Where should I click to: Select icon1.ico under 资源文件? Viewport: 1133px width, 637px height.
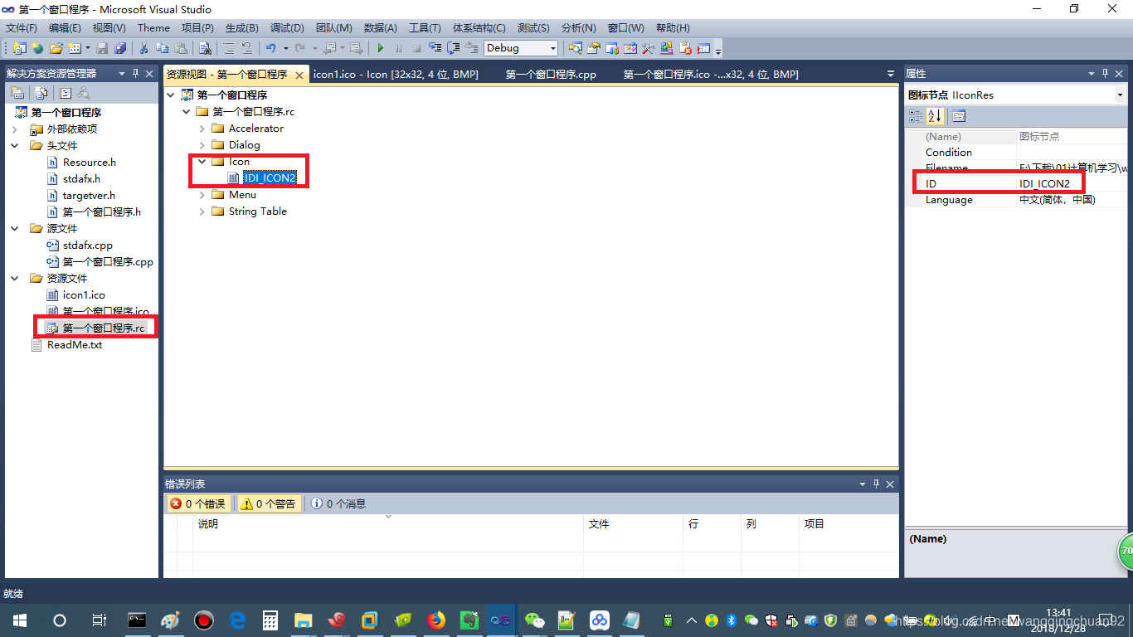[x=84, y=295]
